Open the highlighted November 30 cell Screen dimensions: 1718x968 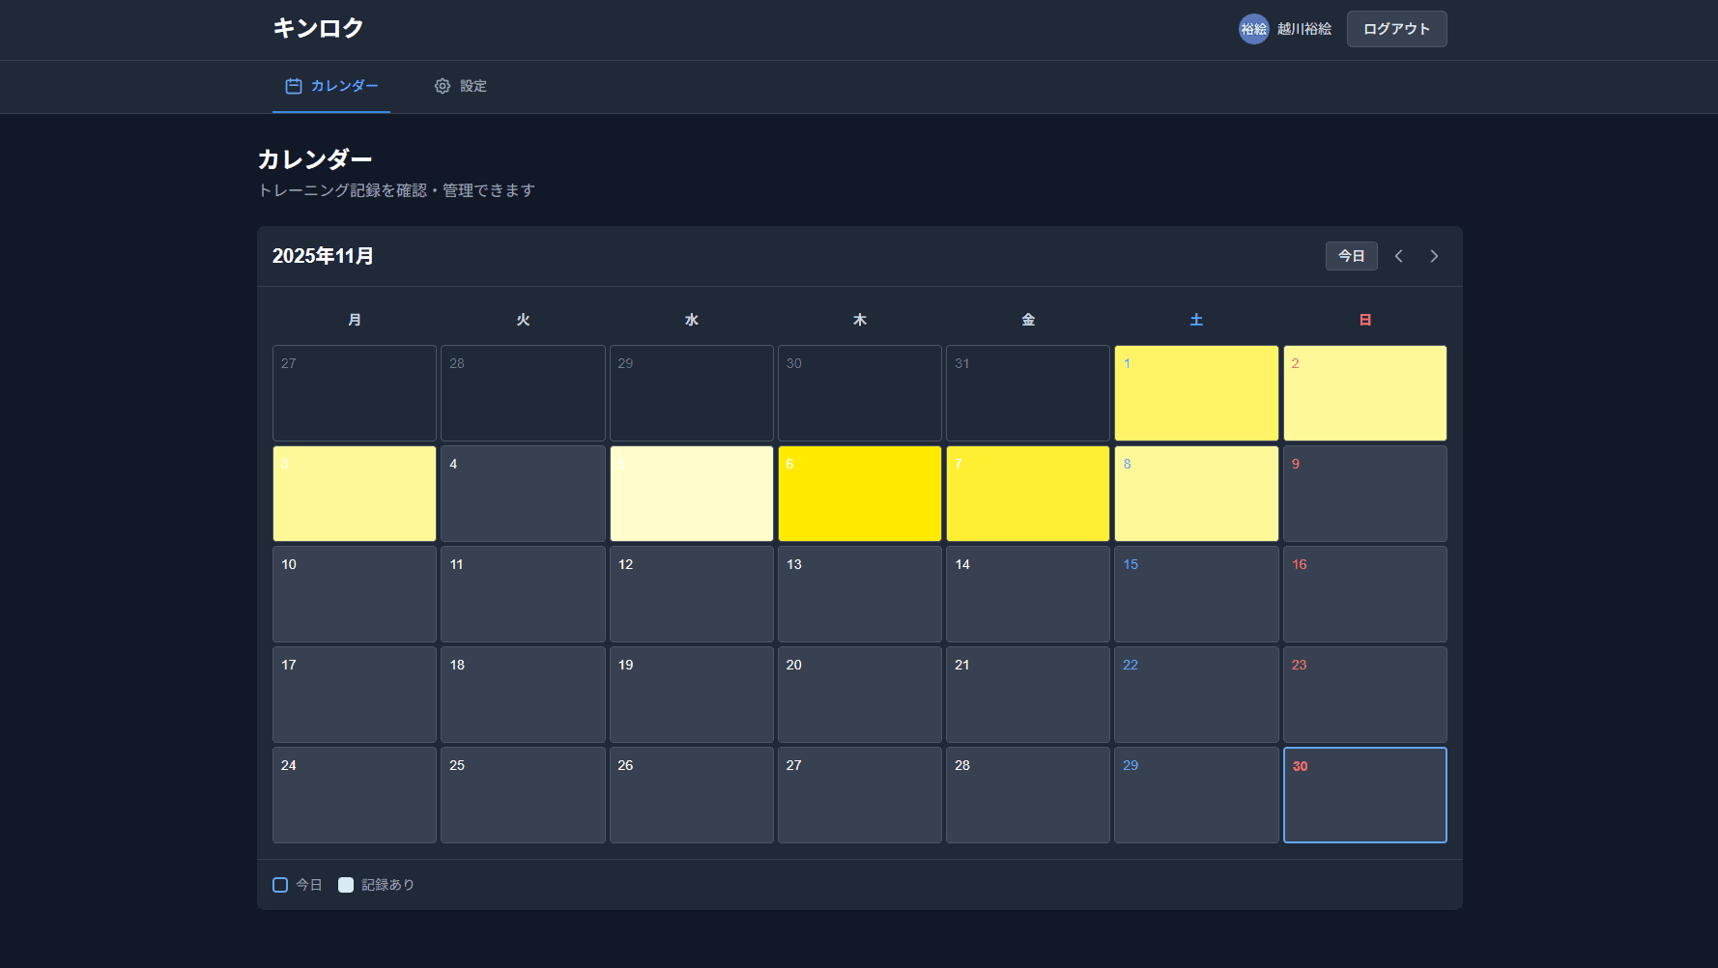[x=1364, y=795]
